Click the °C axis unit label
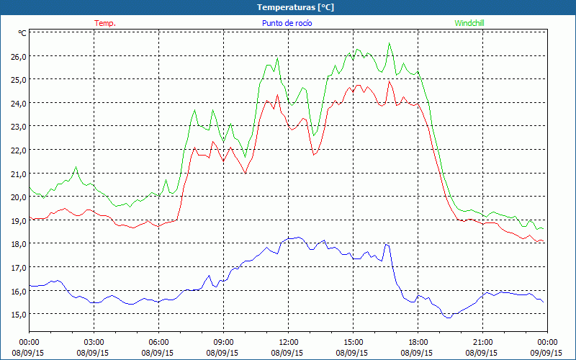The height and width of the screenshot is (360, 576). click(x=22, y=33)
